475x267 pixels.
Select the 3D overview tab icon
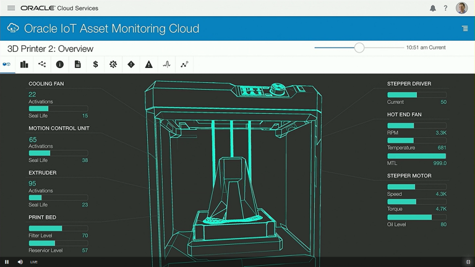coord(7,64)
